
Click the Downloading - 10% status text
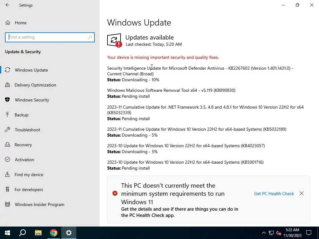coord(140,80)
